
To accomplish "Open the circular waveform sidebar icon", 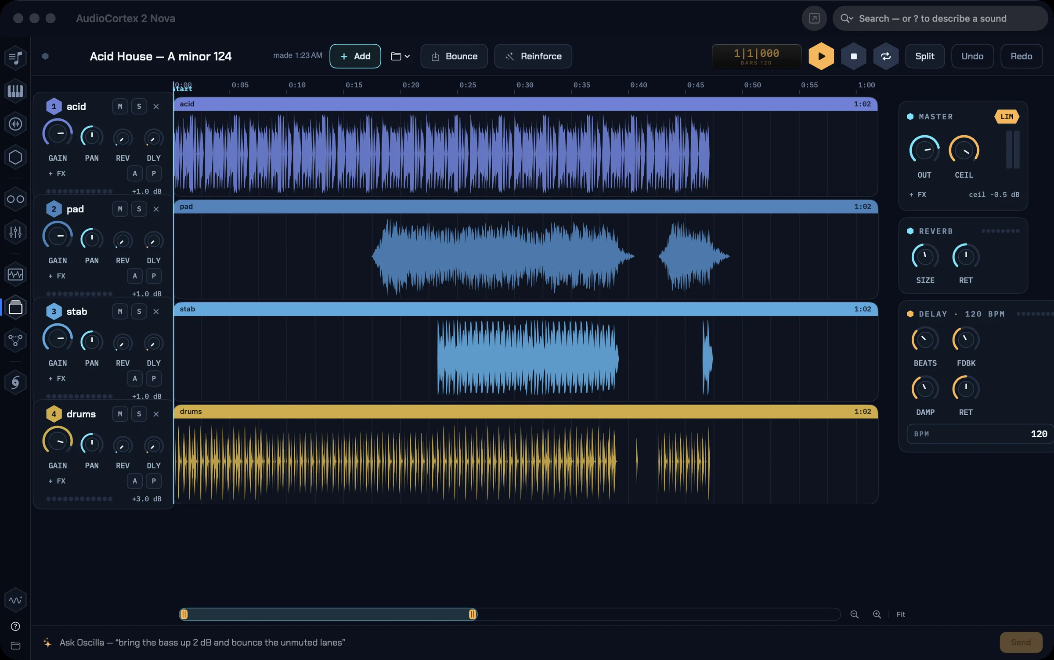I will coord(15,124).
